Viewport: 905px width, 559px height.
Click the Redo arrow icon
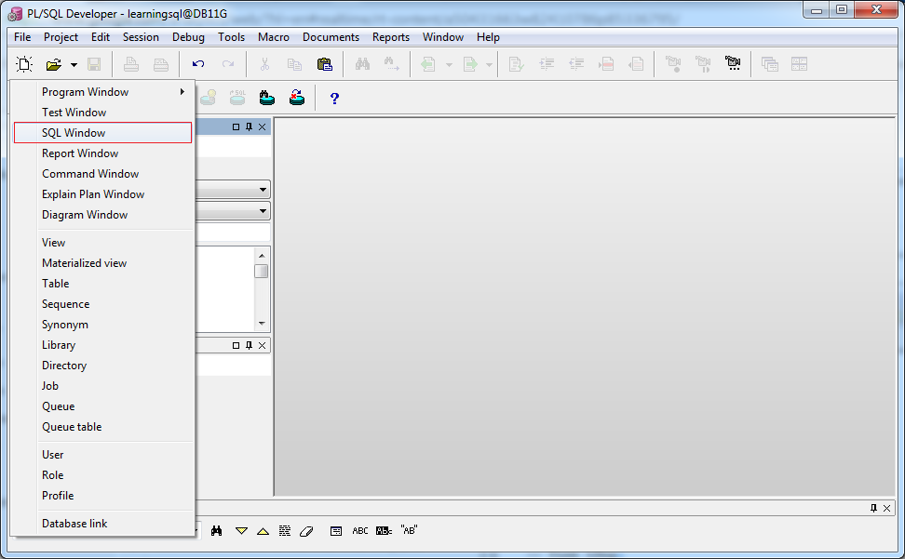(228, 64)
